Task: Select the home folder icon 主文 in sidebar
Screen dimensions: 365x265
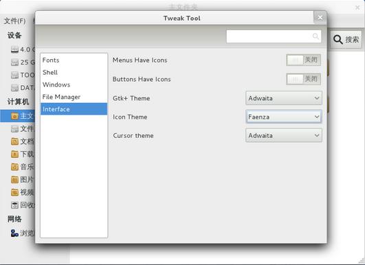Action: [14, 116]
